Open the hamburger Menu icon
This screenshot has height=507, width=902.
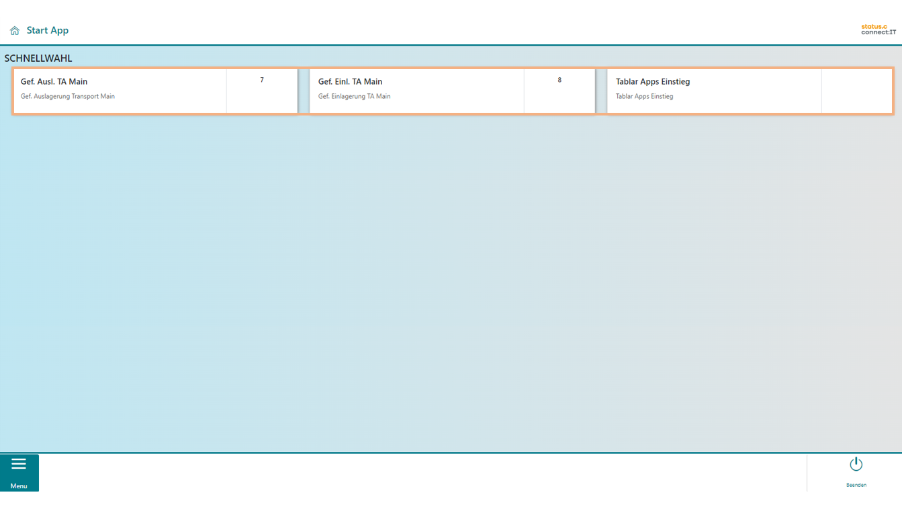[x=19, y=465]
